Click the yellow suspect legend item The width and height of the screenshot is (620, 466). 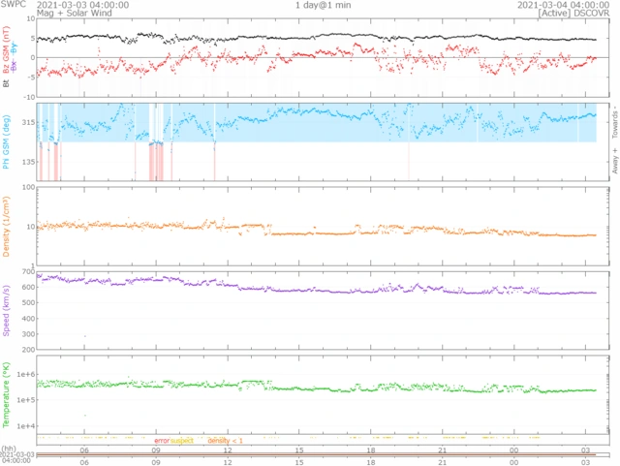(x=182, y=440)
